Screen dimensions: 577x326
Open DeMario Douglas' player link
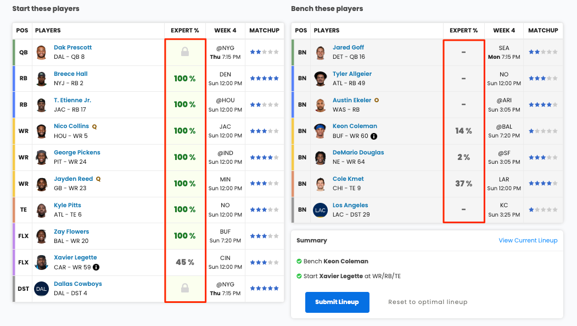click(x=358, y=152)
